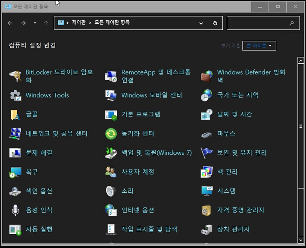Open the 시스템 text link
This screenshot has height=248, width=306.
point(226,191)
